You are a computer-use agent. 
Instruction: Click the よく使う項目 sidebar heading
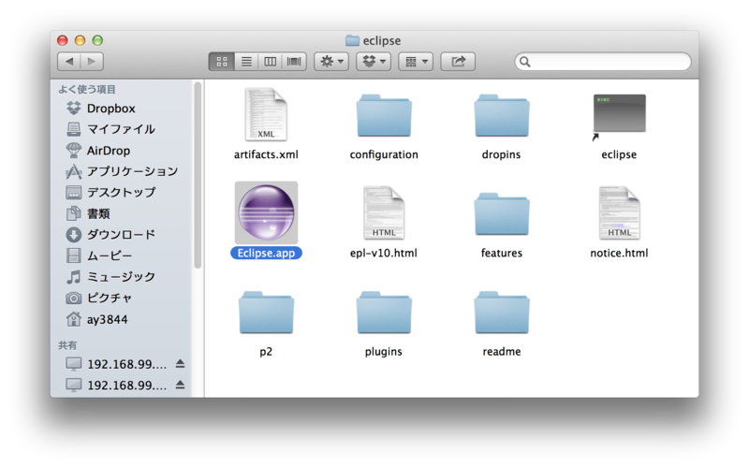(x=86, y=89)
